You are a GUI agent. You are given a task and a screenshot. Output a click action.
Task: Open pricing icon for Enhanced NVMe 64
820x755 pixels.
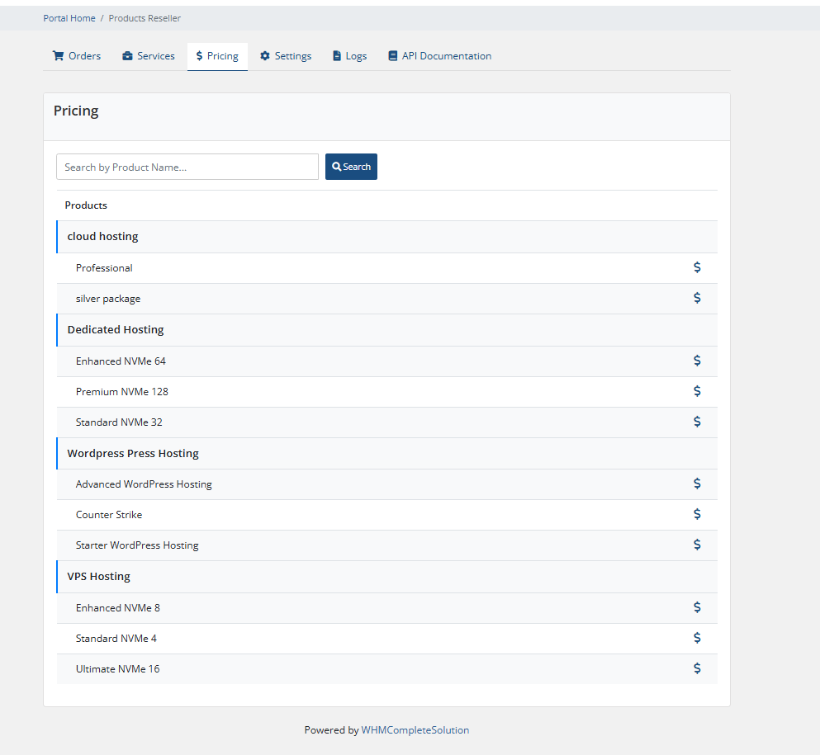(x=697, y=361)
